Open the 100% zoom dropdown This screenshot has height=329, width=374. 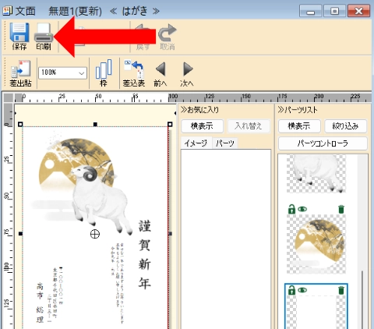[62, 73]
